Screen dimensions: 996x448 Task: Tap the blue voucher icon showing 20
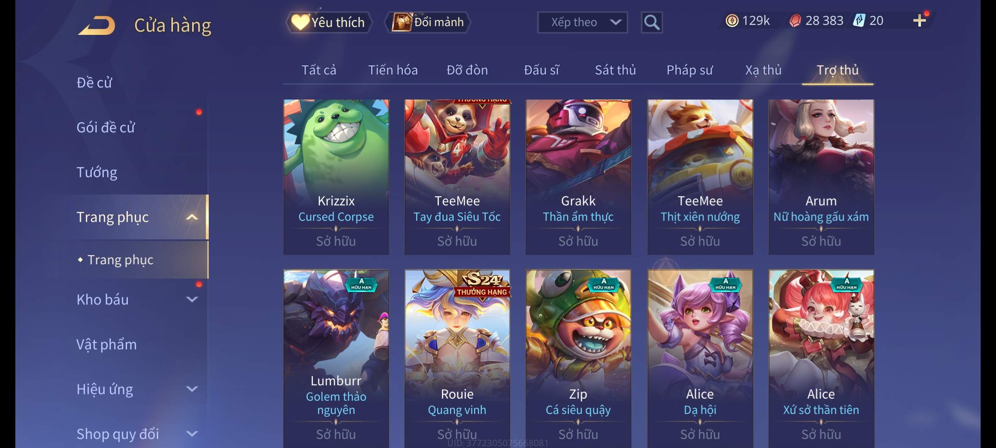coord(859,21)
